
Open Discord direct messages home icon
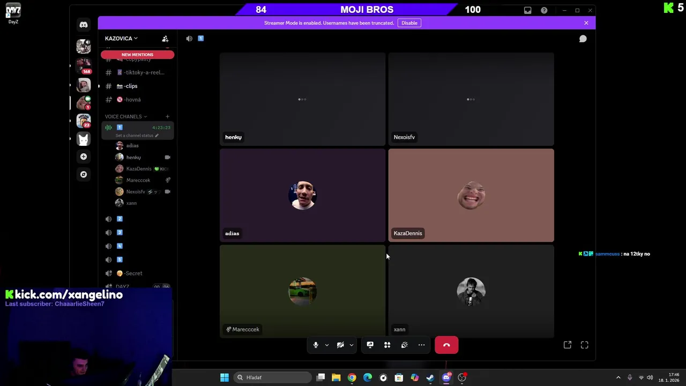pyautogui.click(x=84, y=25)
